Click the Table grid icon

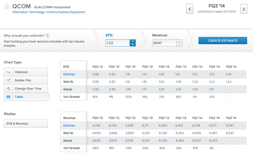[8, 97]
